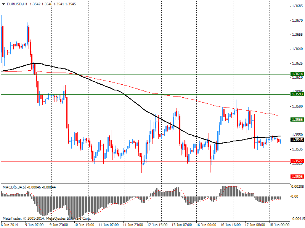Click the 10 Jun 15:00 time label

point(84,225)
